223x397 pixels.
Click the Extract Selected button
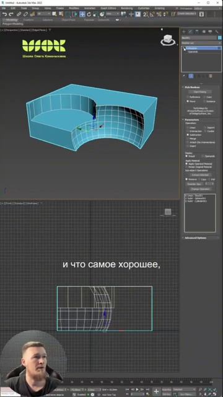coord(200,175)
